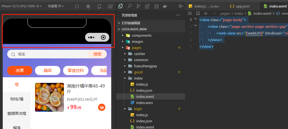Select the index.wxml editor tab
The image size is (288, 129).
coord(274,6)
